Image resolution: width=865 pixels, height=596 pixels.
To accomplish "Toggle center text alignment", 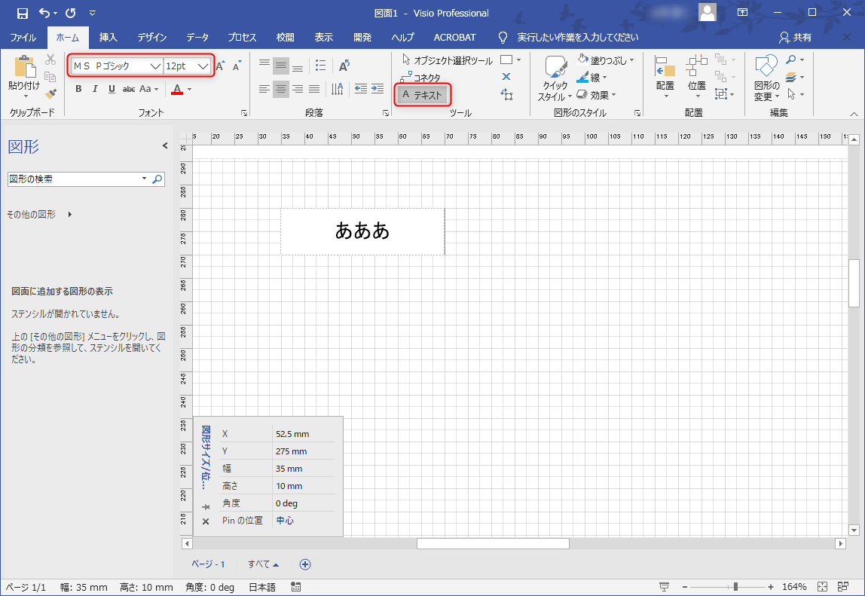I will [280, 88].
